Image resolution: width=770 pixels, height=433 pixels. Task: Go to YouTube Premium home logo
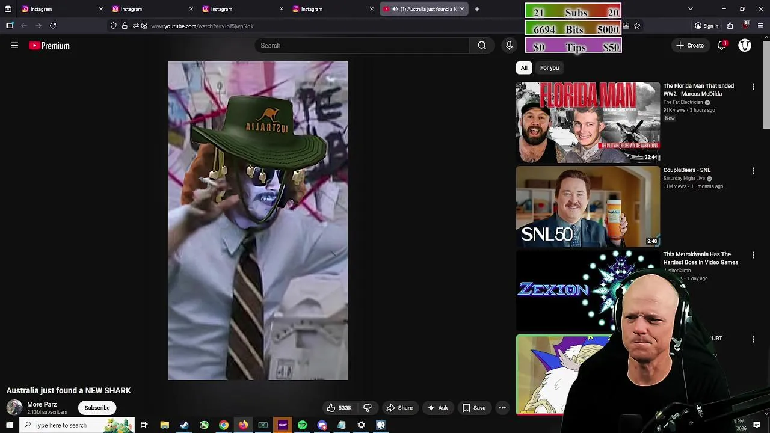49,46
